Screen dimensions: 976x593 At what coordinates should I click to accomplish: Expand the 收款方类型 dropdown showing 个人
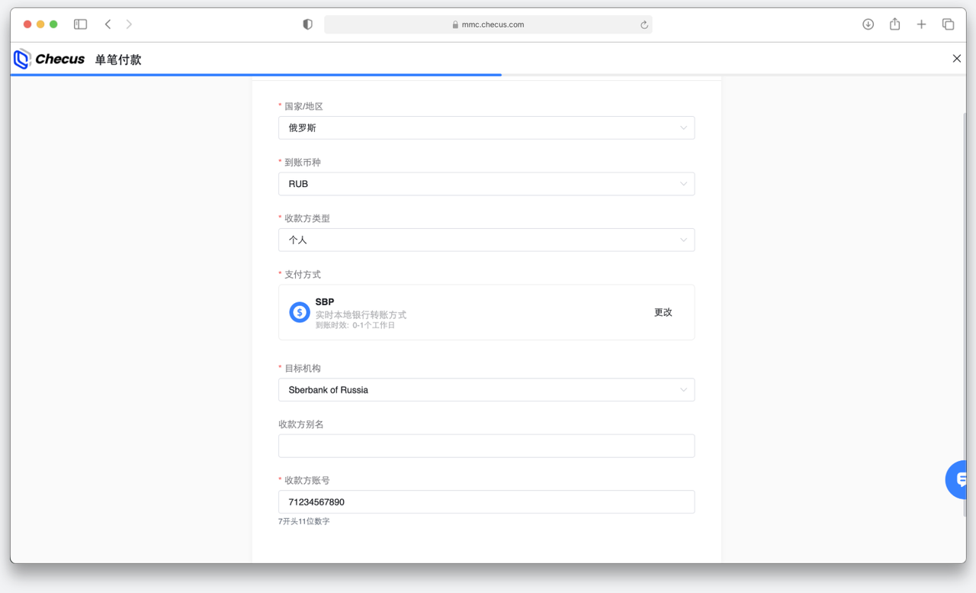486,240
